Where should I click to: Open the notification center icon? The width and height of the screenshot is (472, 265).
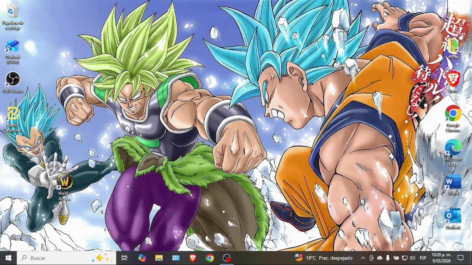tap(461, 258)
